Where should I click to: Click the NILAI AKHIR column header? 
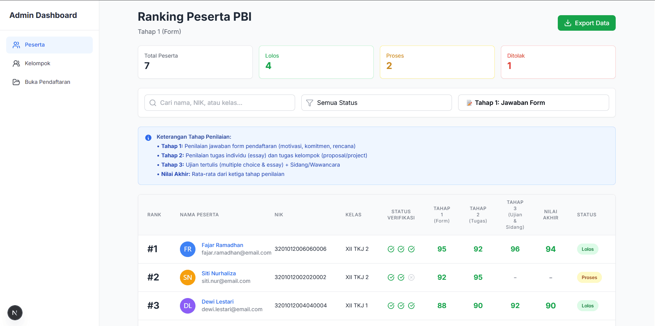(551, 215)
